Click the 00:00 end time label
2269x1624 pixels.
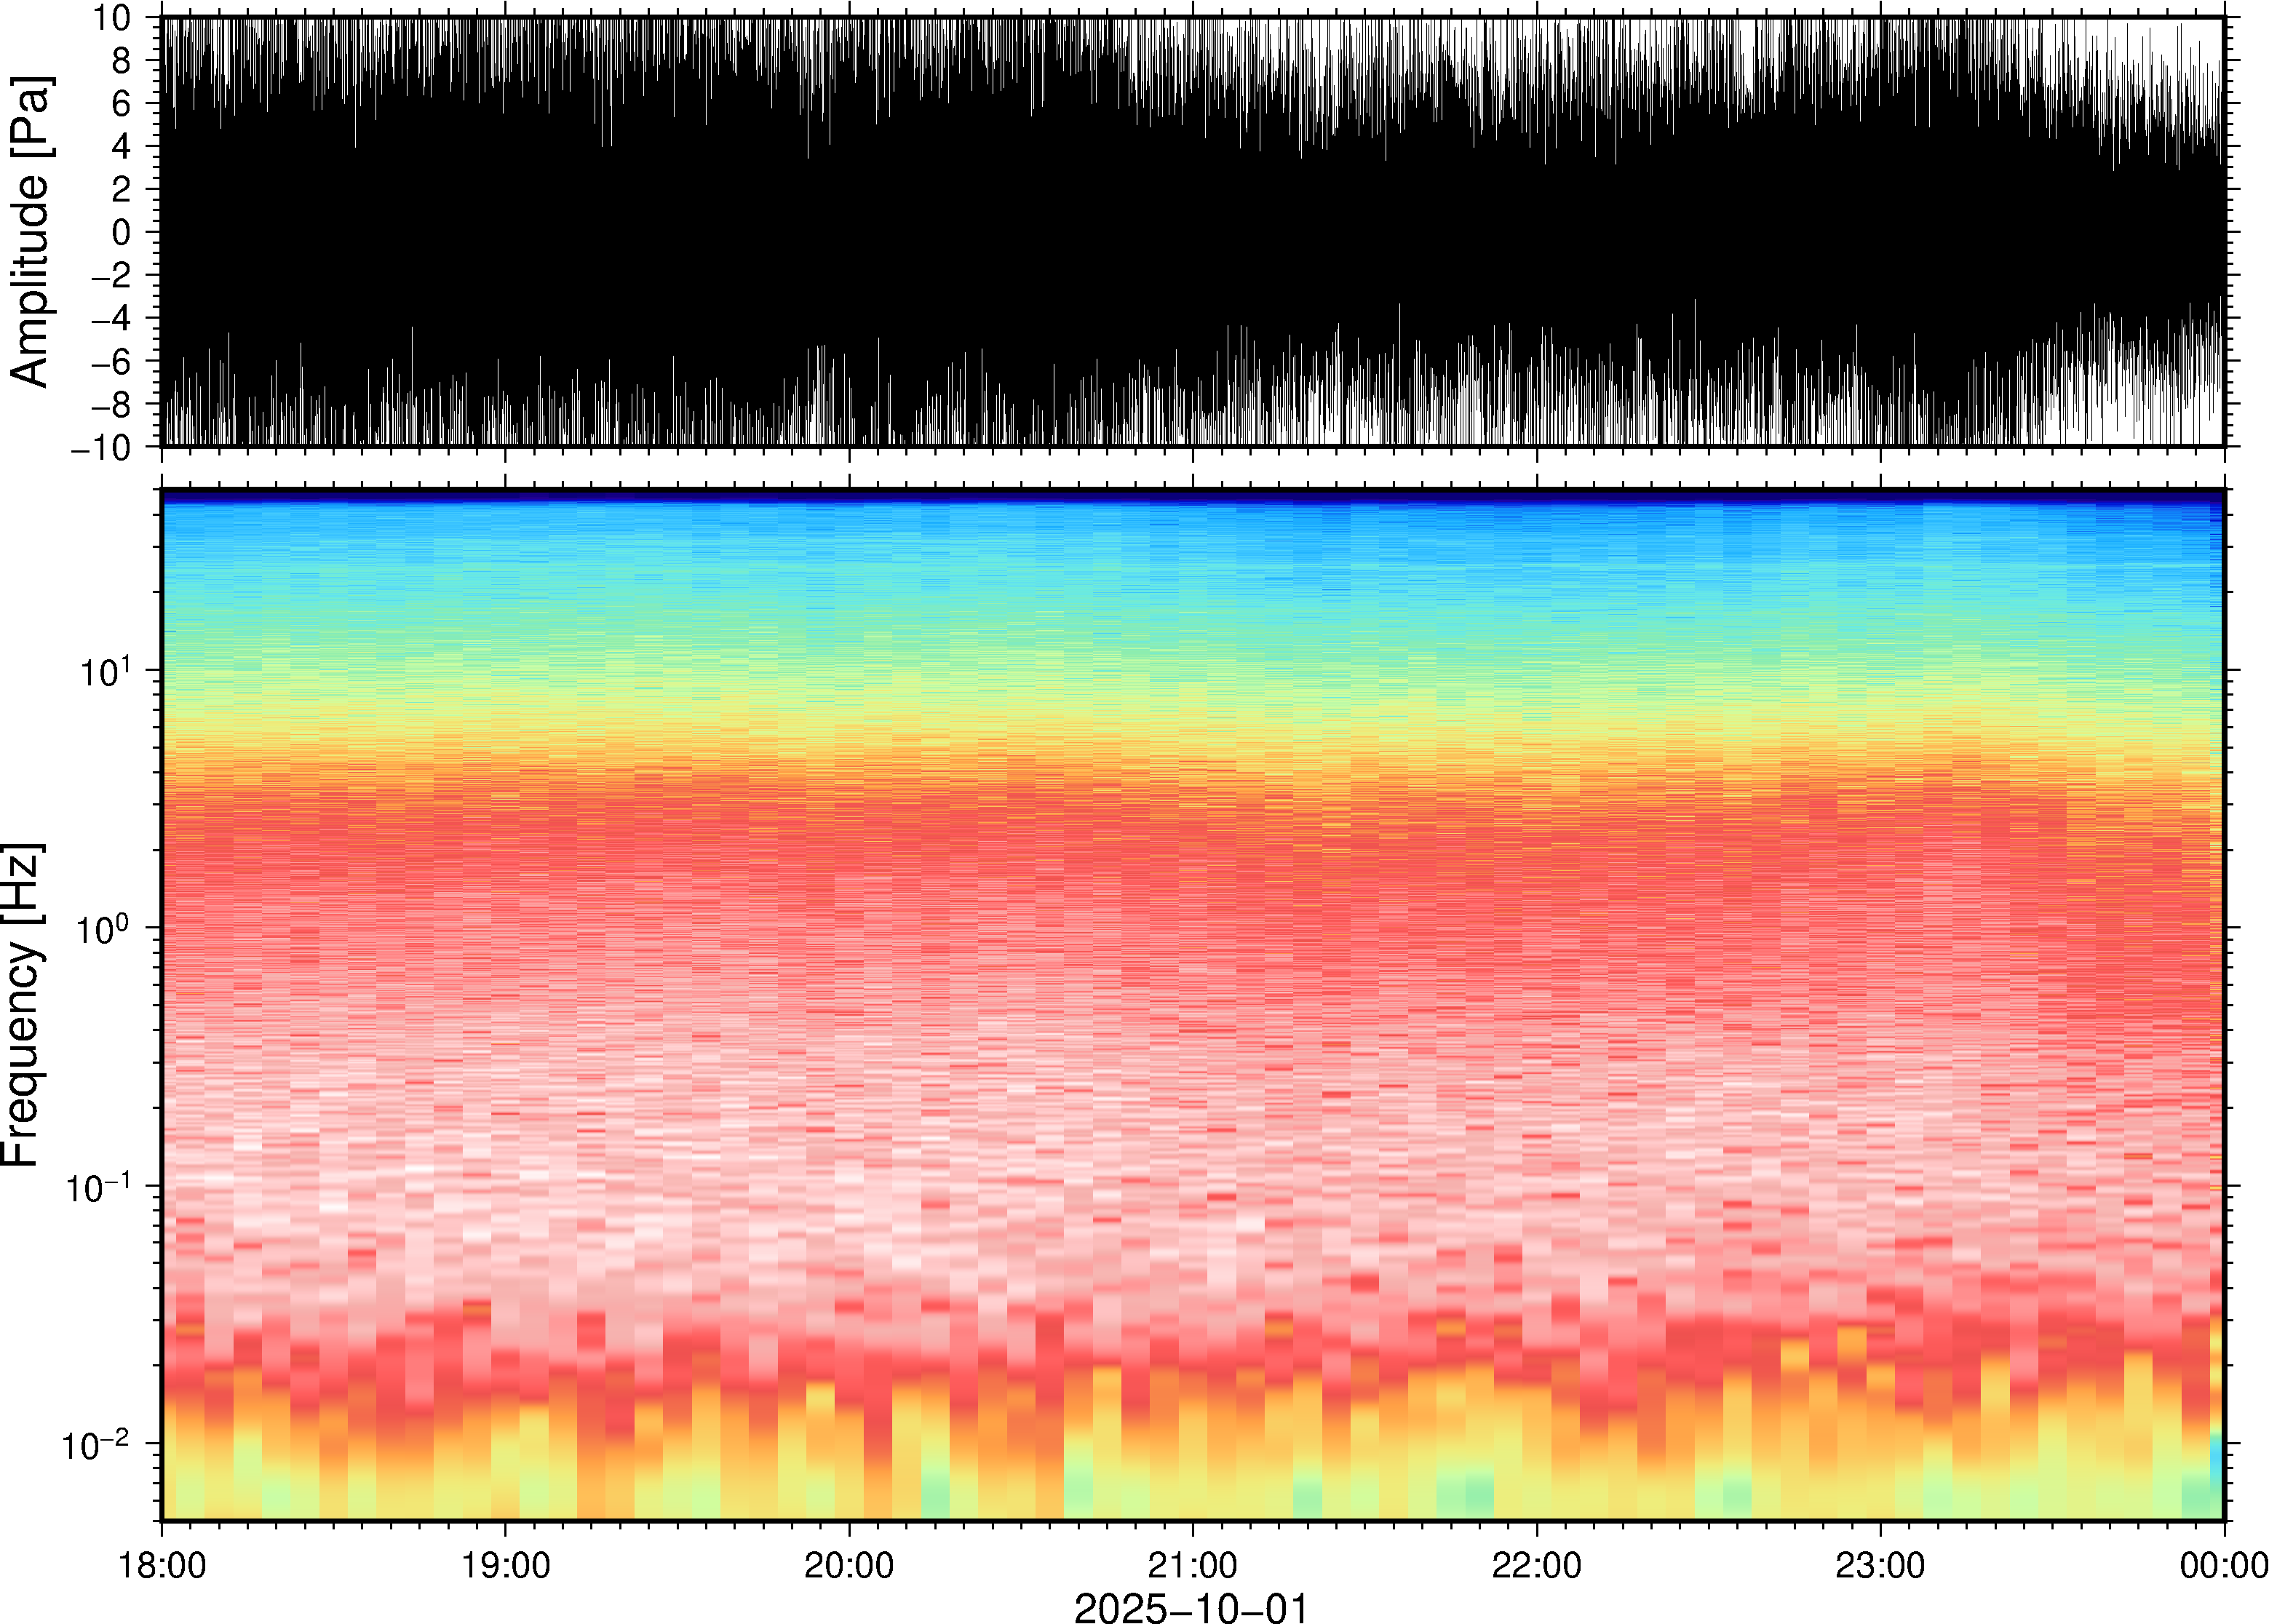pyautogui.click(x=2223, y=1565)
